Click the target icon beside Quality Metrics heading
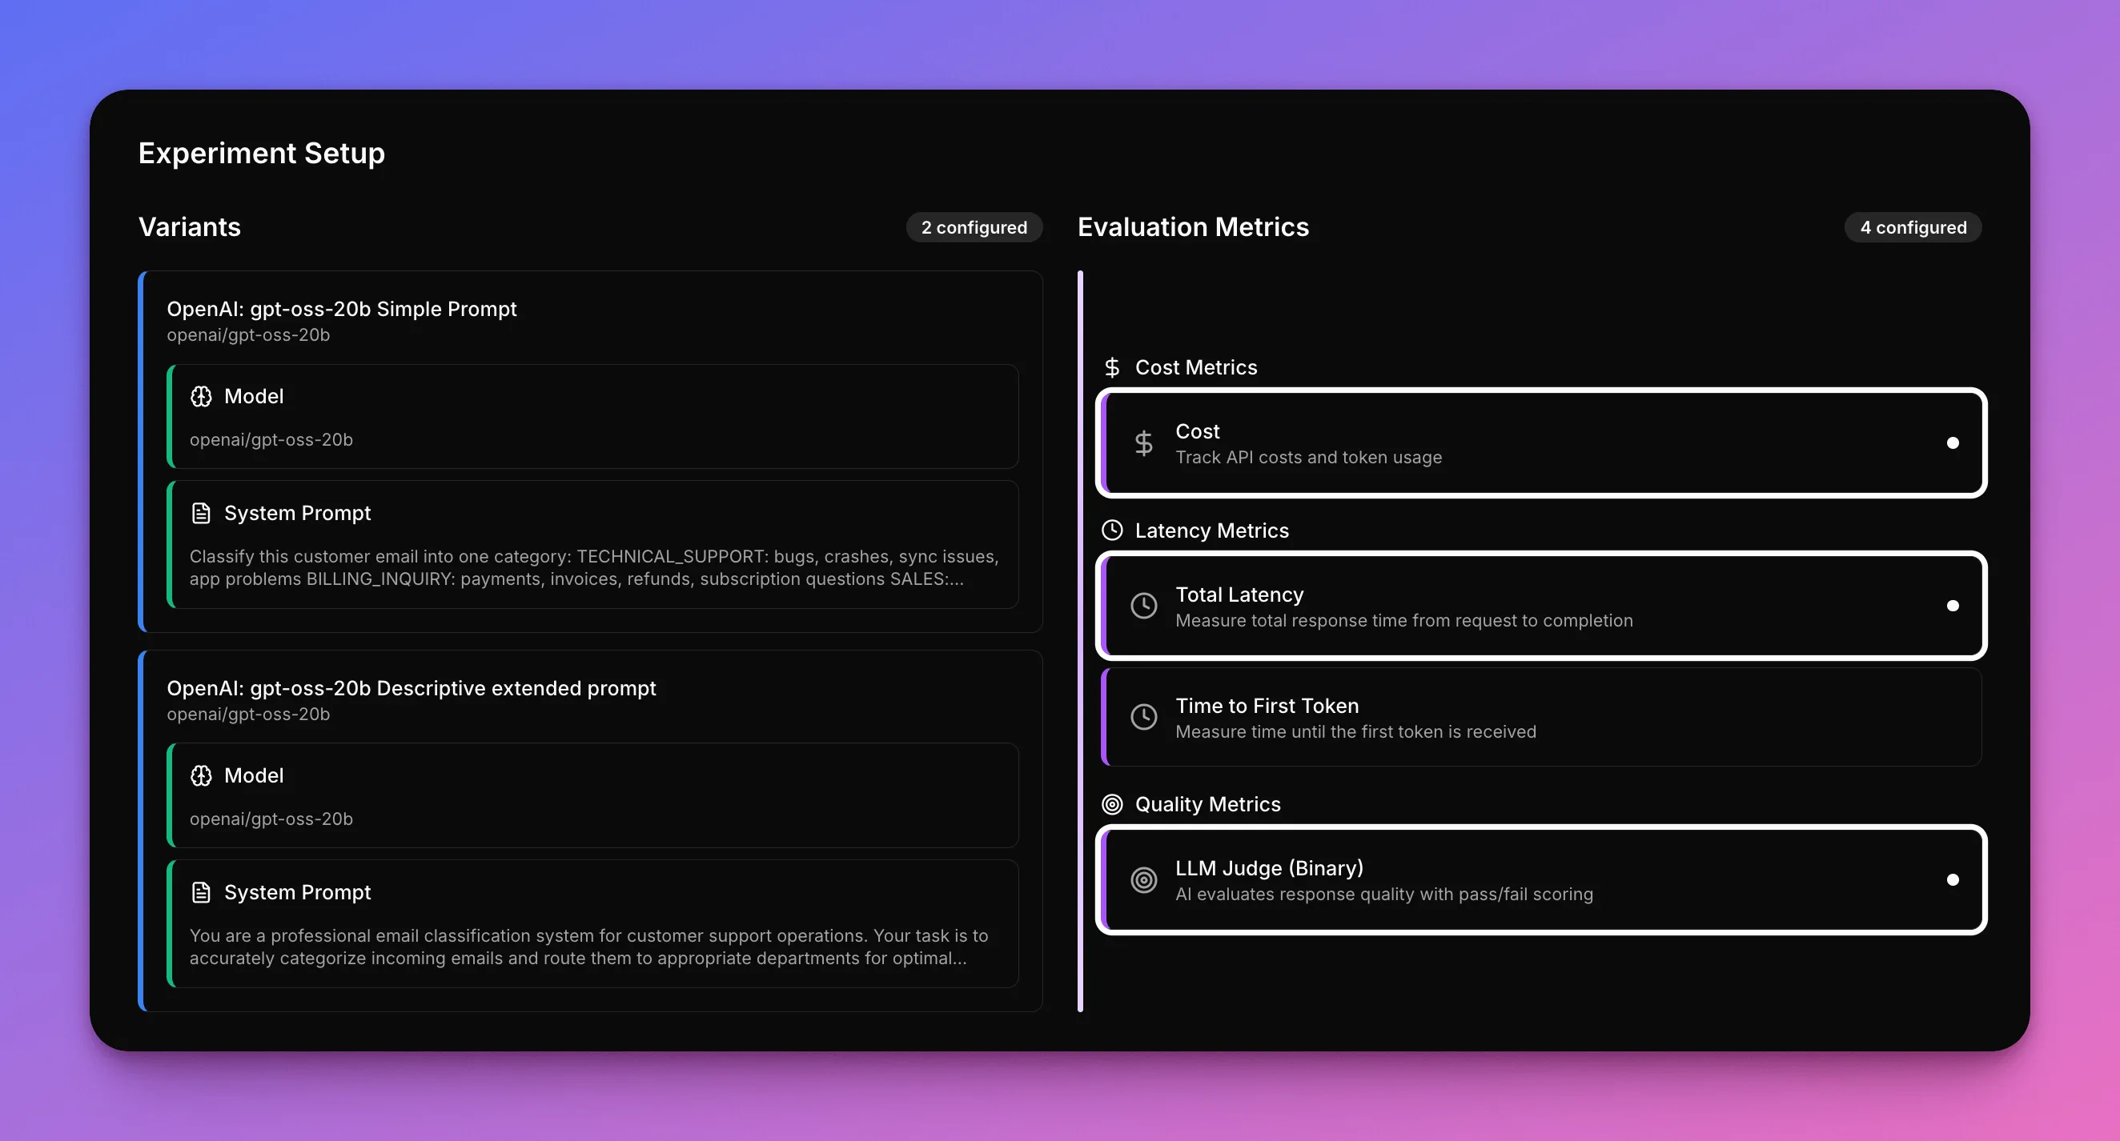 pyautogui.click(x=1112, y=804)
